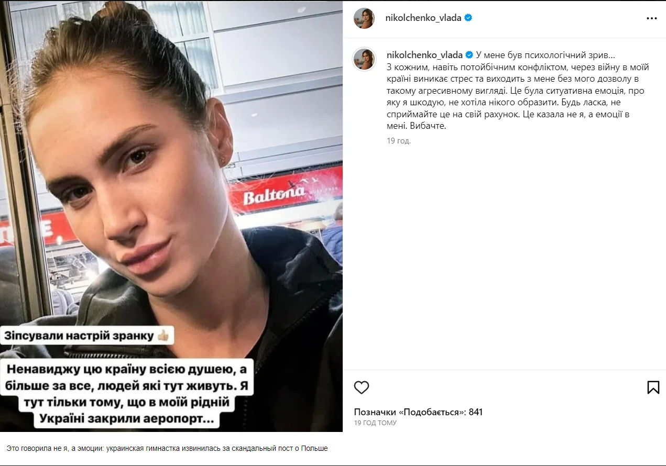Open nikolchenko_vlada username link in the caption

(425, 55)
